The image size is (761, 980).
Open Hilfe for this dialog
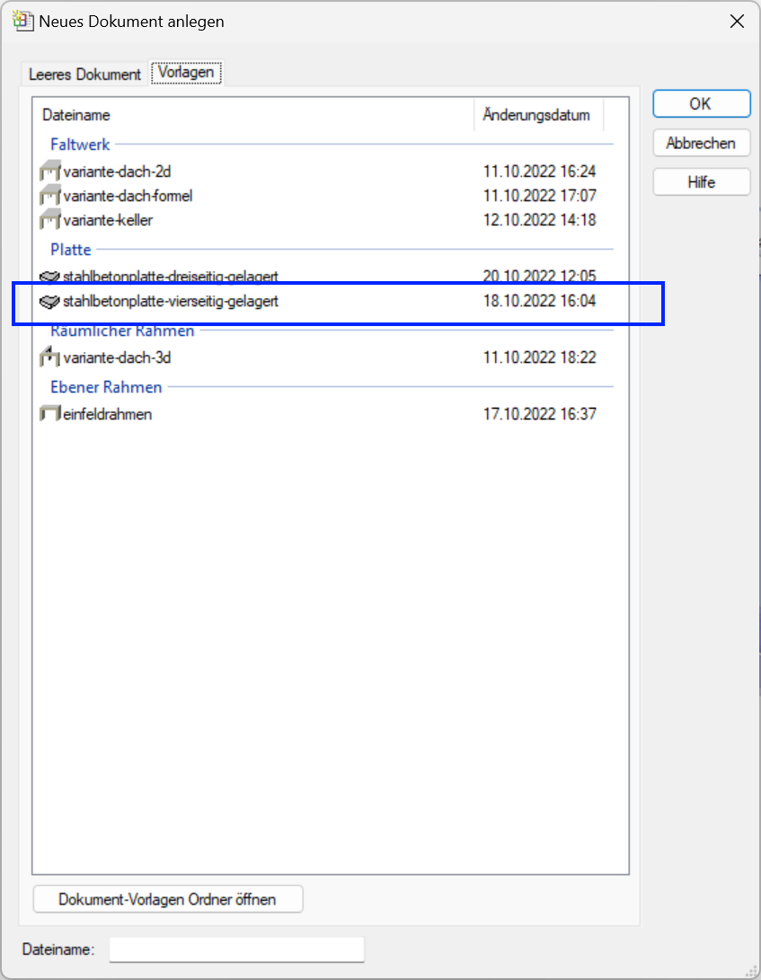point(701,181)
